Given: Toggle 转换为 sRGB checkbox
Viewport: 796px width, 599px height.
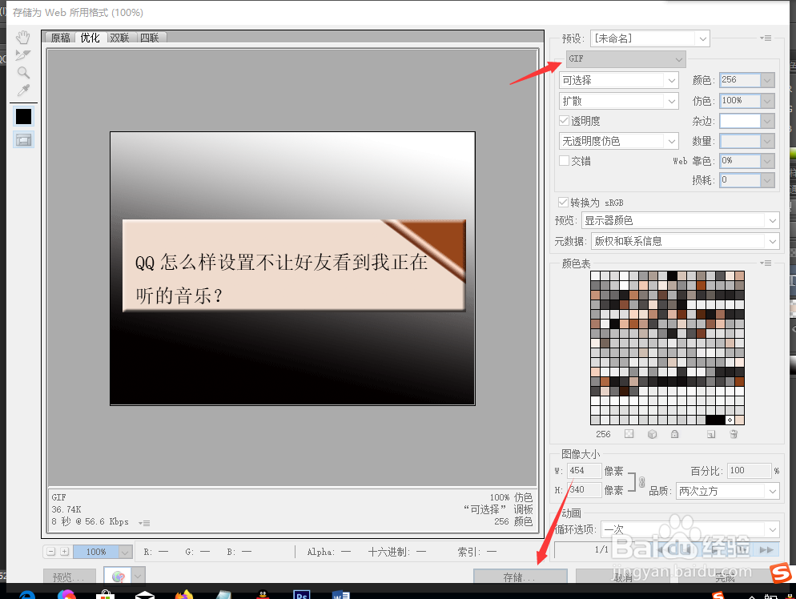Looking at the screenshot, I should click(x=562, y=202).
